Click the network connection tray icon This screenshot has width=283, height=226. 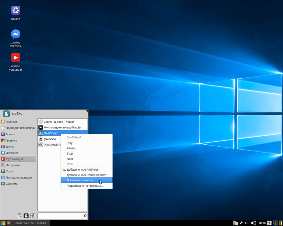point(241,223)
